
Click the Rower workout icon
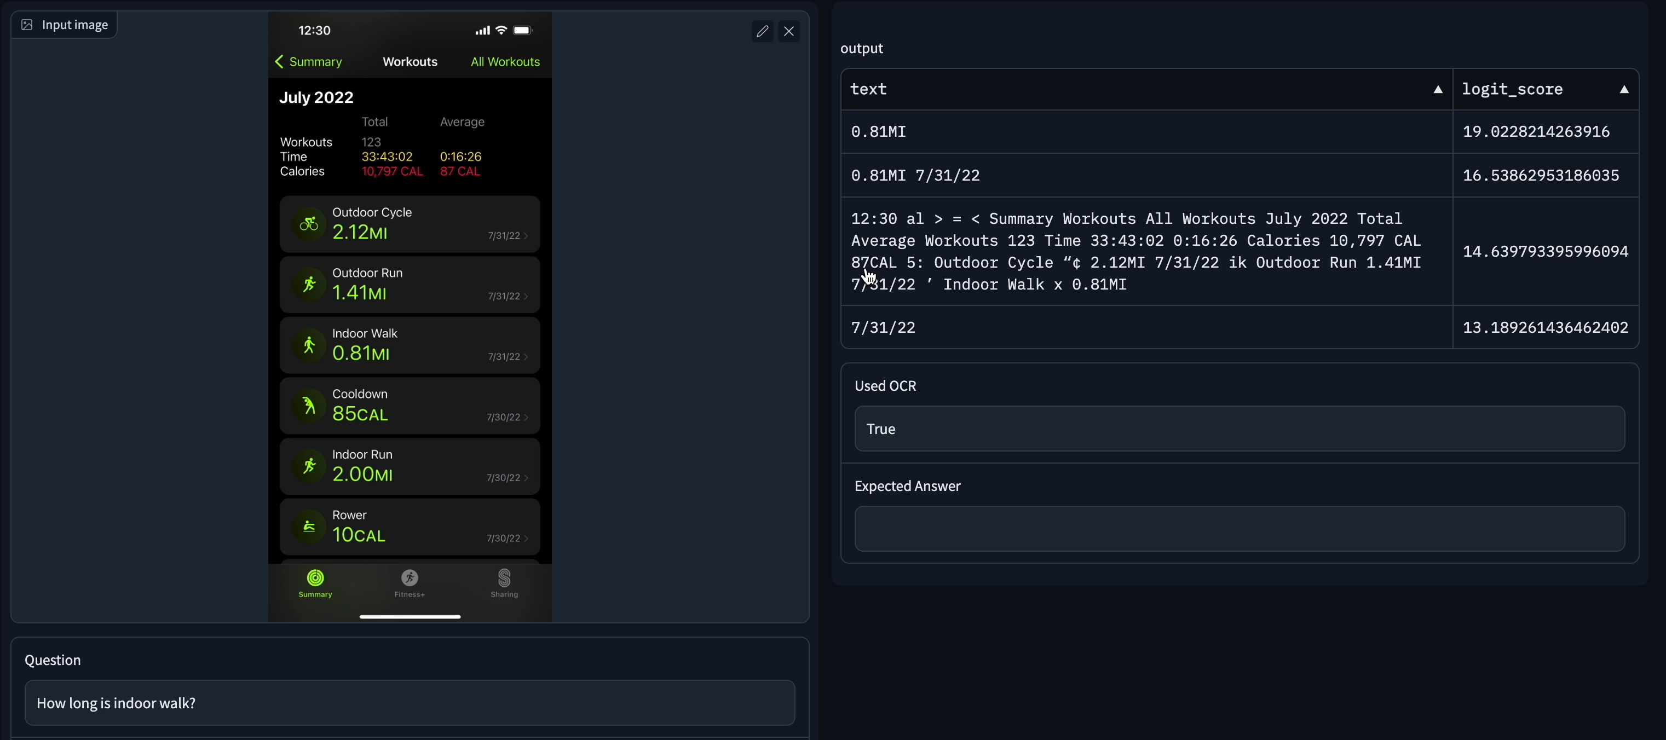309,527
